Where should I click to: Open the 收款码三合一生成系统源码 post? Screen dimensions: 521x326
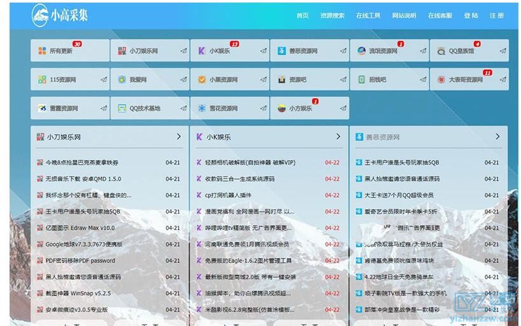240,179
